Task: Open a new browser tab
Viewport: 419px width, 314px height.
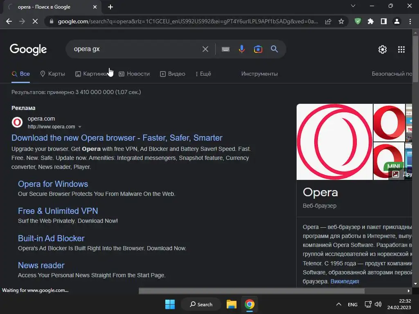Action: coord(110,7)
